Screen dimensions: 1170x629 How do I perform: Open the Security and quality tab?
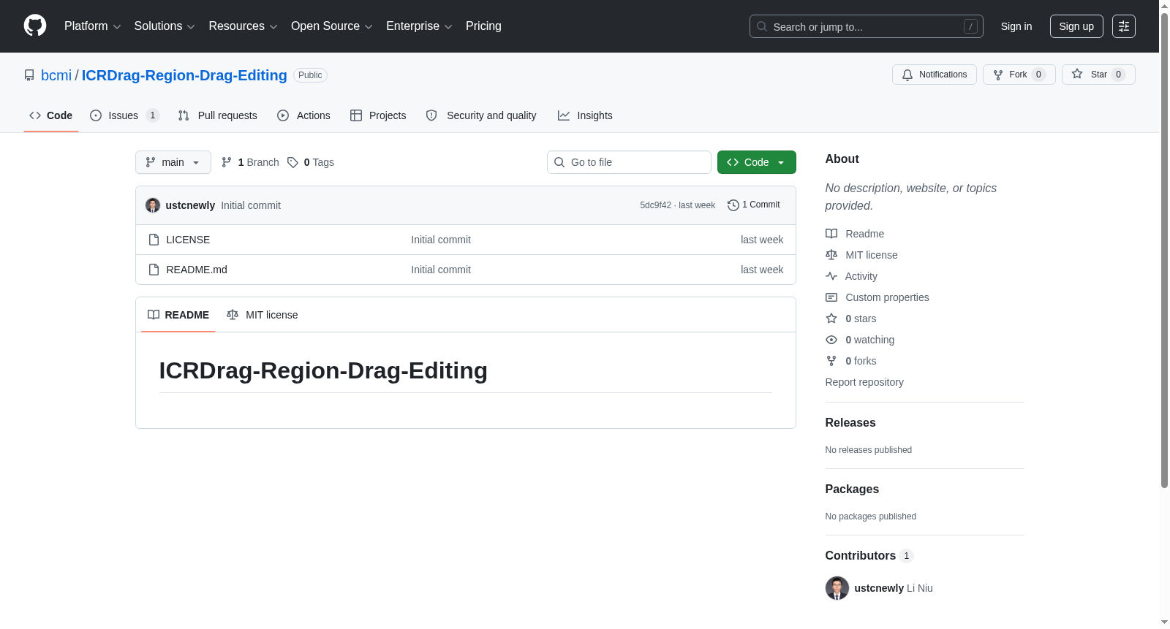pos(481,115)
